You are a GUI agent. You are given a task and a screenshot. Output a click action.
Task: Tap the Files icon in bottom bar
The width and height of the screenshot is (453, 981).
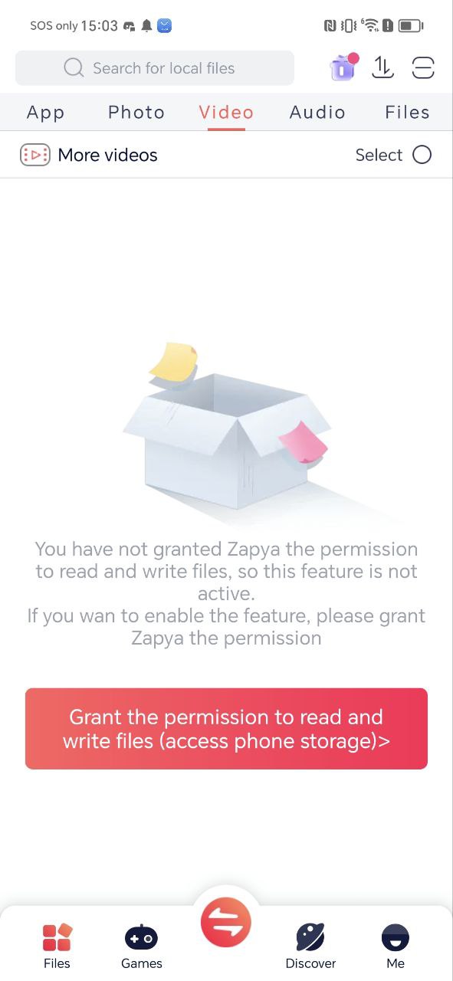[57, 937]
